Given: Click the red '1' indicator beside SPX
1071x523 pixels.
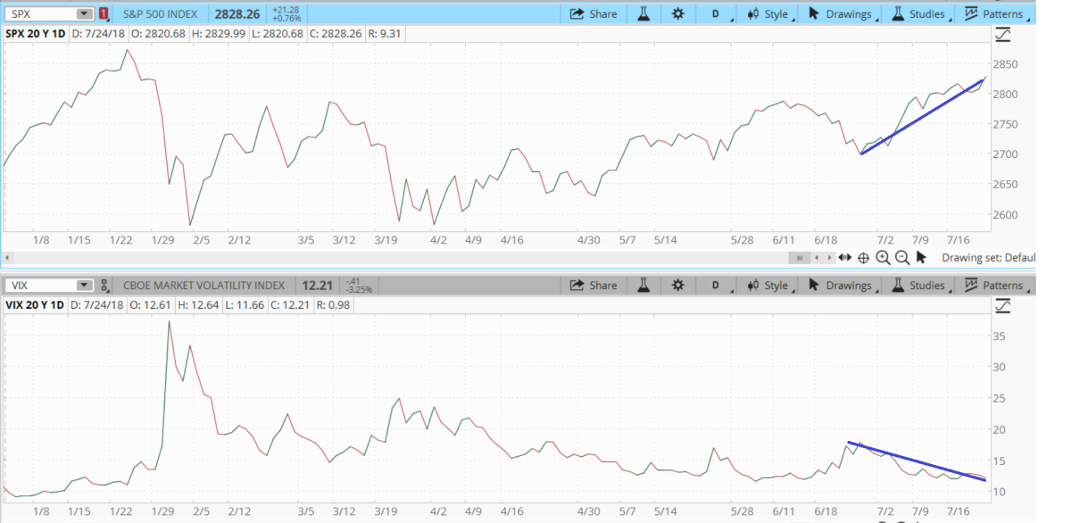Looking at the screenshot, I should tap(104, 14).
